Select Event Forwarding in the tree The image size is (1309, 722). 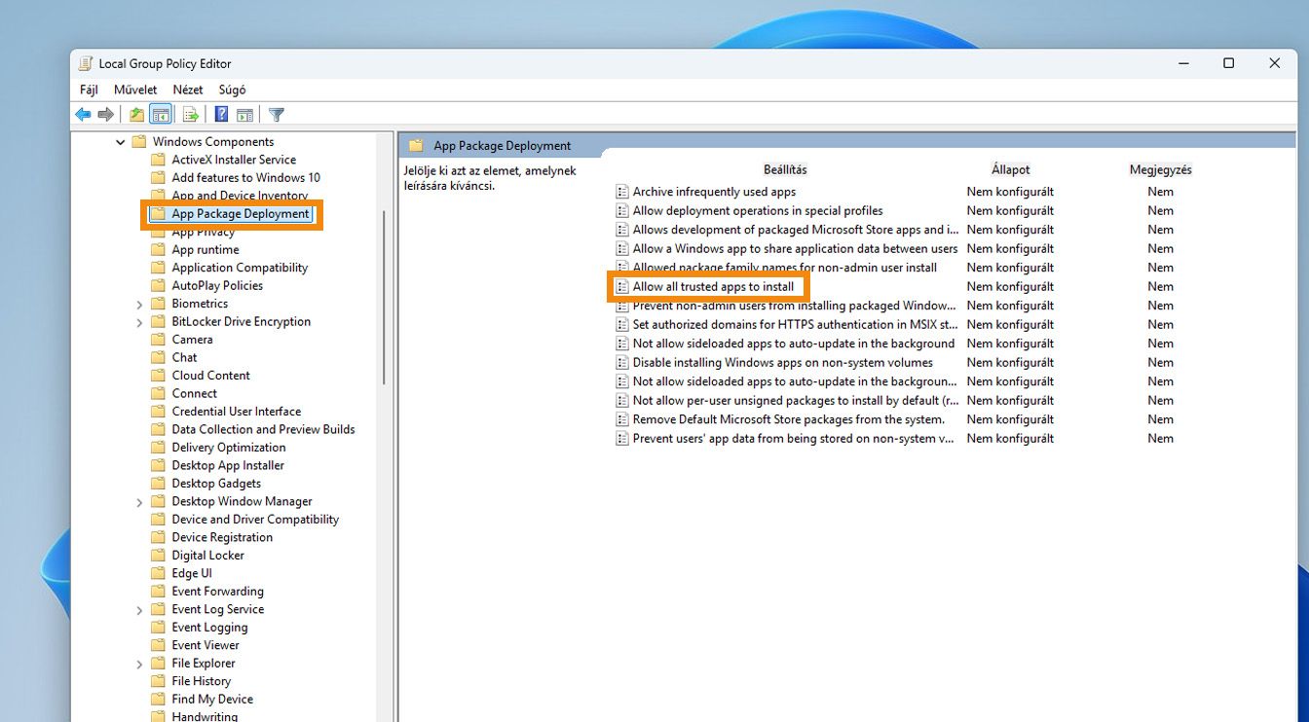[217, 592]
